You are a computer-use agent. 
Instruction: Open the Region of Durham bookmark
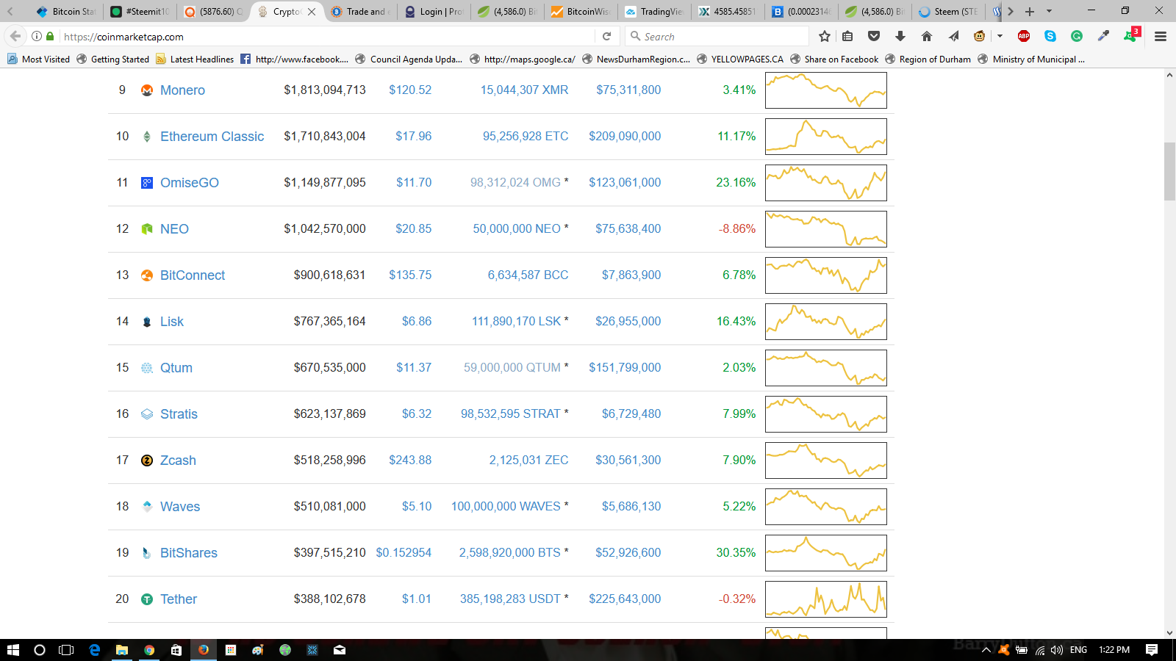coord(928,59)
